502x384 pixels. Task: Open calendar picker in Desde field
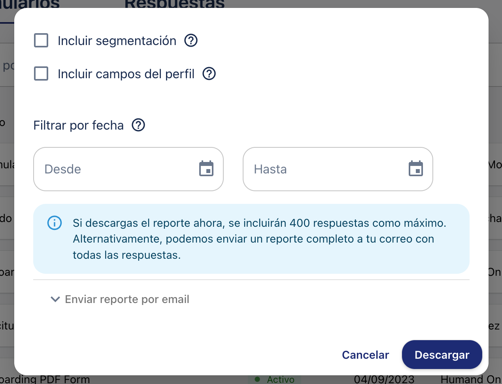point(206,169)
